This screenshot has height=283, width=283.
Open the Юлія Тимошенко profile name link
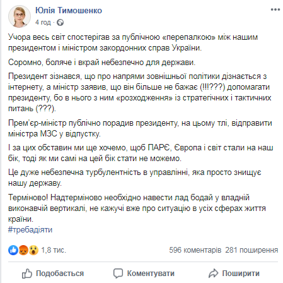69,10
